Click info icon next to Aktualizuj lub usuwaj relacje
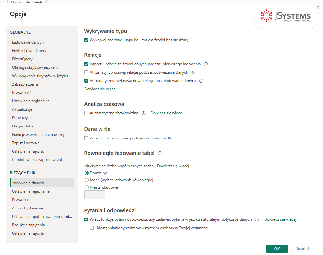 (x=193, y=72)
